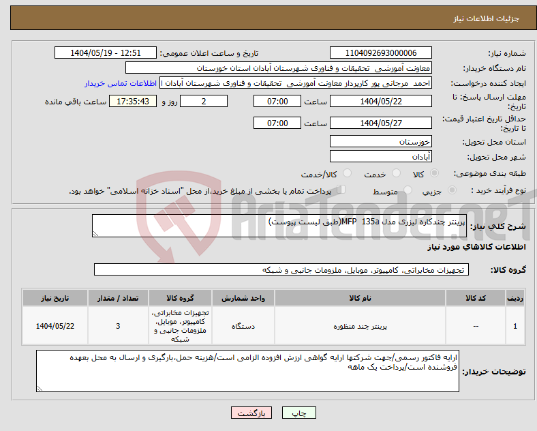Click the announcement date 1404/05/19 - 12:51 field
537x431 pixels.
pyautogui.click(x=106, y=53)
